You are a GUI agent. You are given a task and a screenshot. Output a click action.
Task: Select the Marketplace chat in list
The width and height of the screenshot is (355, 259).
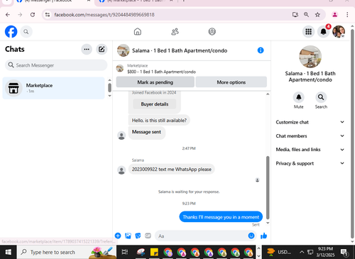point(53,88)
